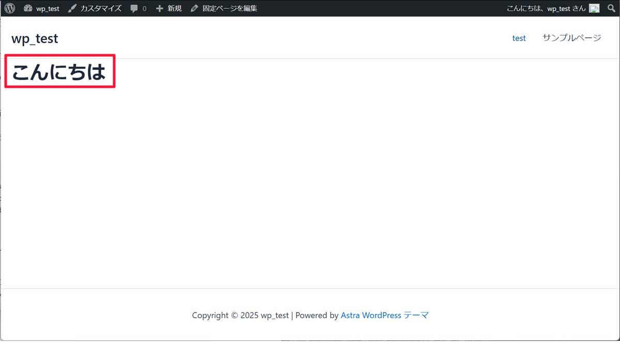Screen dimensions: 620x343
Task: Click the comments speech bubble icon
Action: (134, 8)
